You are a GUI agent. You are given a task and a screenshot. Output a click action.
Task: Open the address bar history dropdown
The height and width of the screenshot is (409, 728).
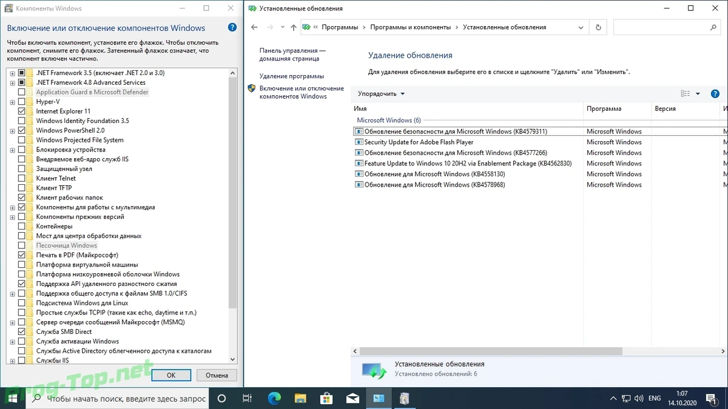tap(581, 27)
